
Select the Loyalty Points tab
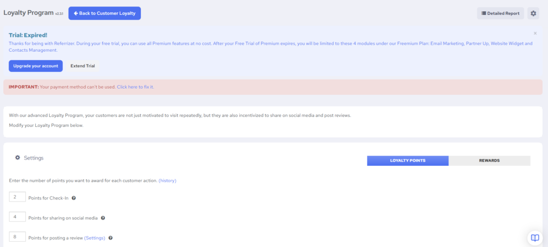407,161
